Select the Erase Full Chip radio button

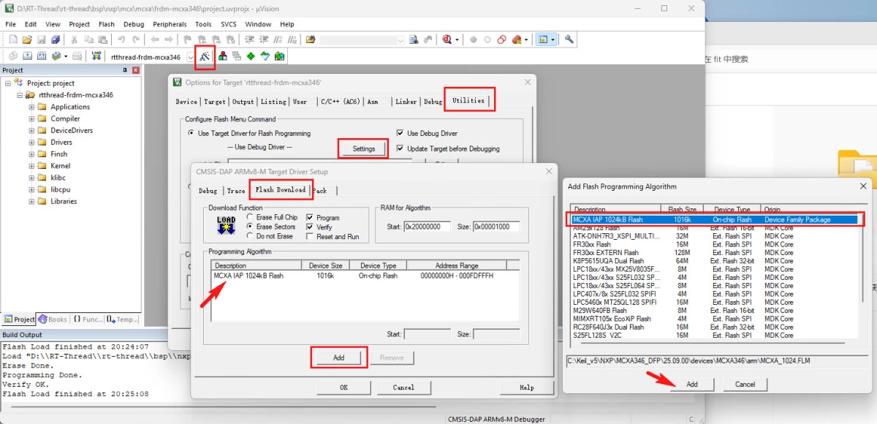coord(251,217)
